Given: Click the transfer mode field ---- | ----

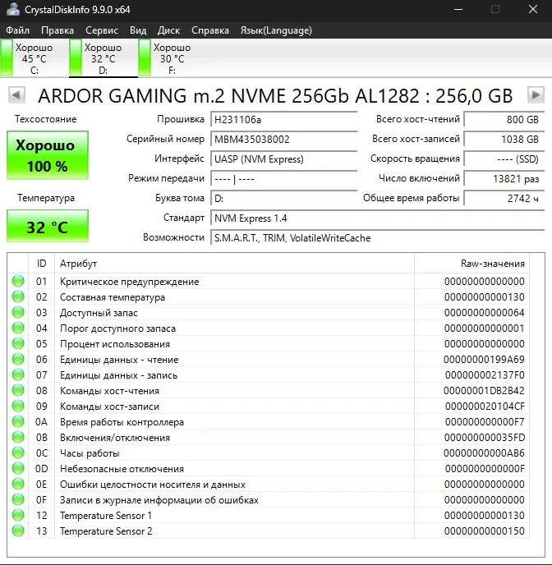Looking at the screenshot, I should point(283,179).
